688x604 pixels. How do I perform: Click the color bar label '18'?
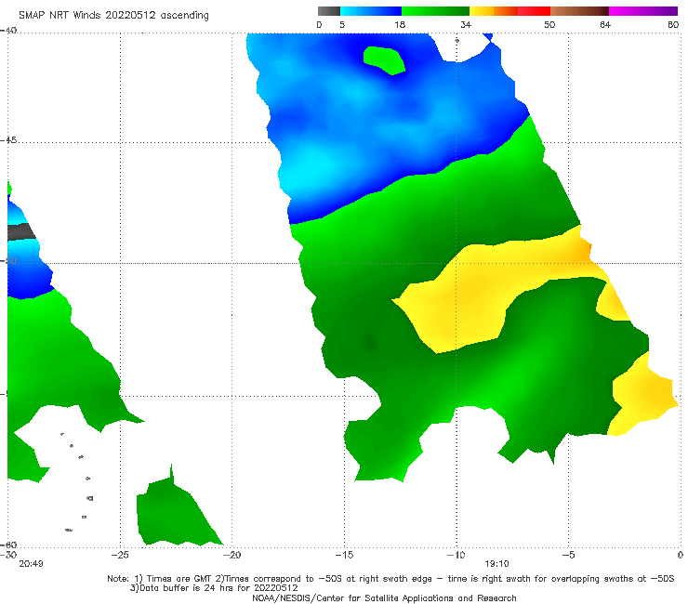coord(400,24)
